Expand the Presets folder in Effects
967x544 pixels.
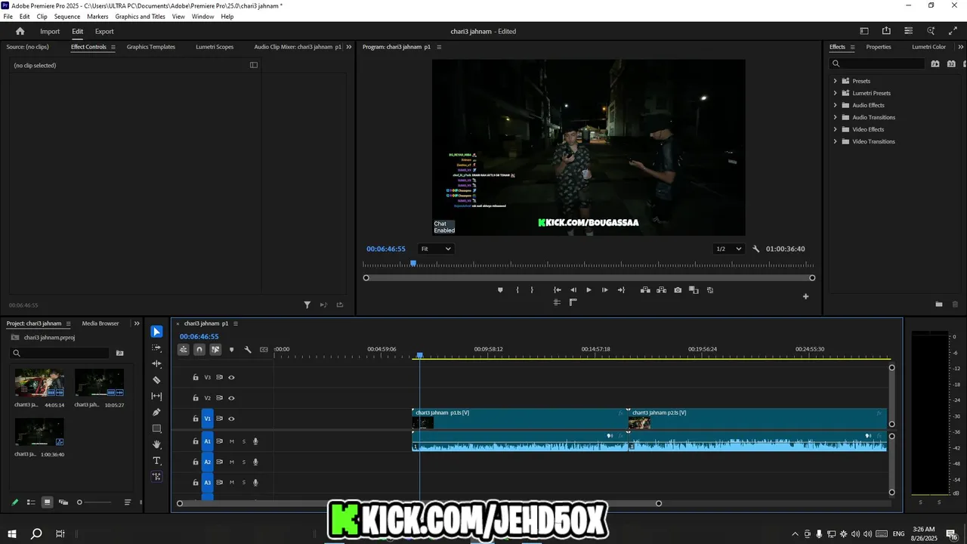pos(835,81)
